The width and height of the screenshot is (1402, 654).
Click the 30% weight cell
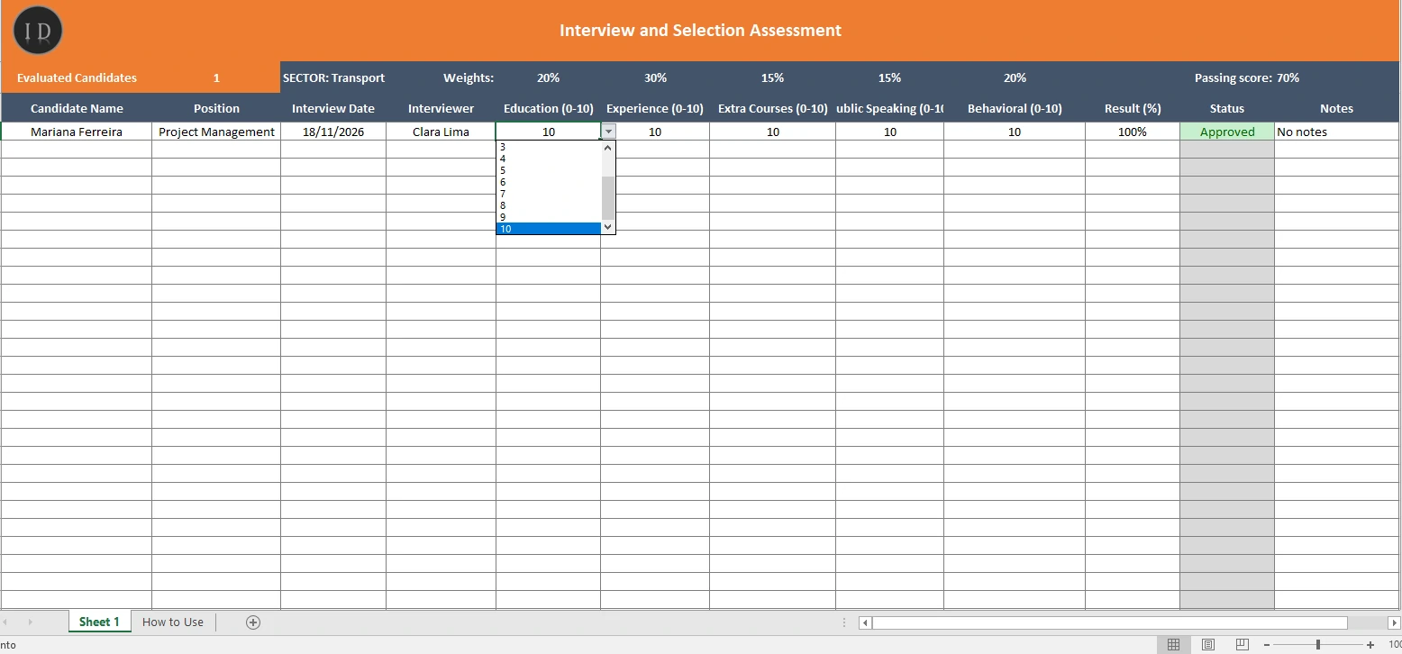coord(655,77)
